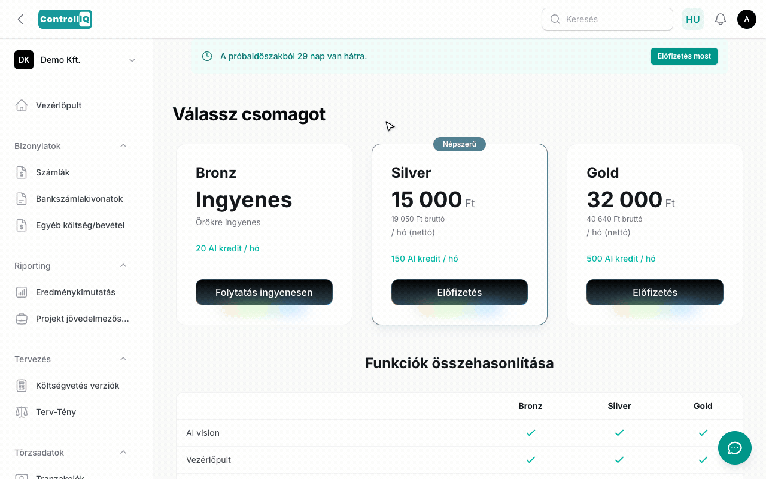Switch language via HU button

point(693,19)
